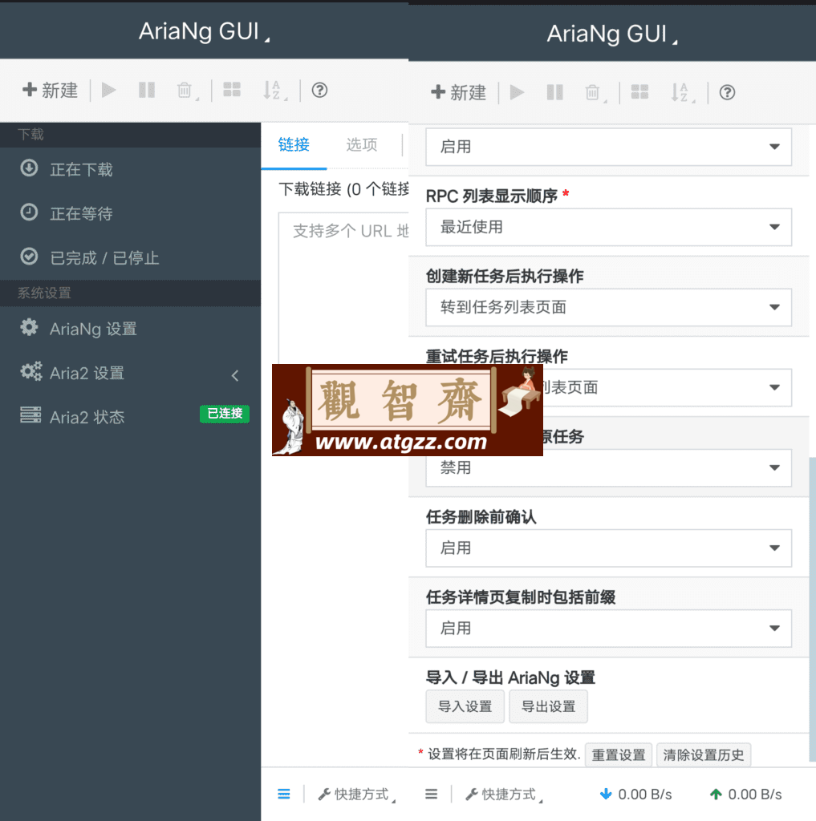Screen dimensions: 816x821
Task: Open 快捷方式 menu in left footer
Action: click(x=356, y=795)
